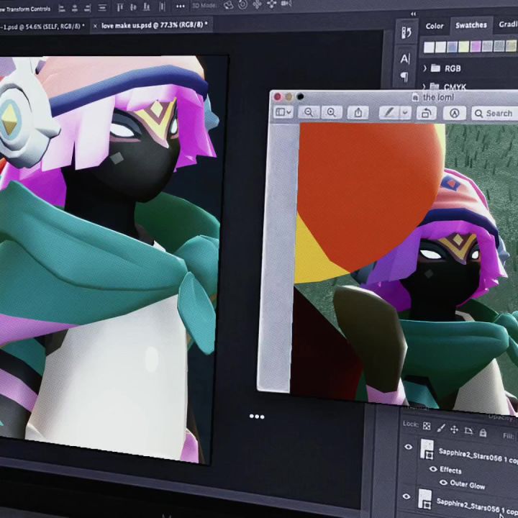Click the align vertical centers icon
This screenshot has height=518, width=518.
coord(133,6)
